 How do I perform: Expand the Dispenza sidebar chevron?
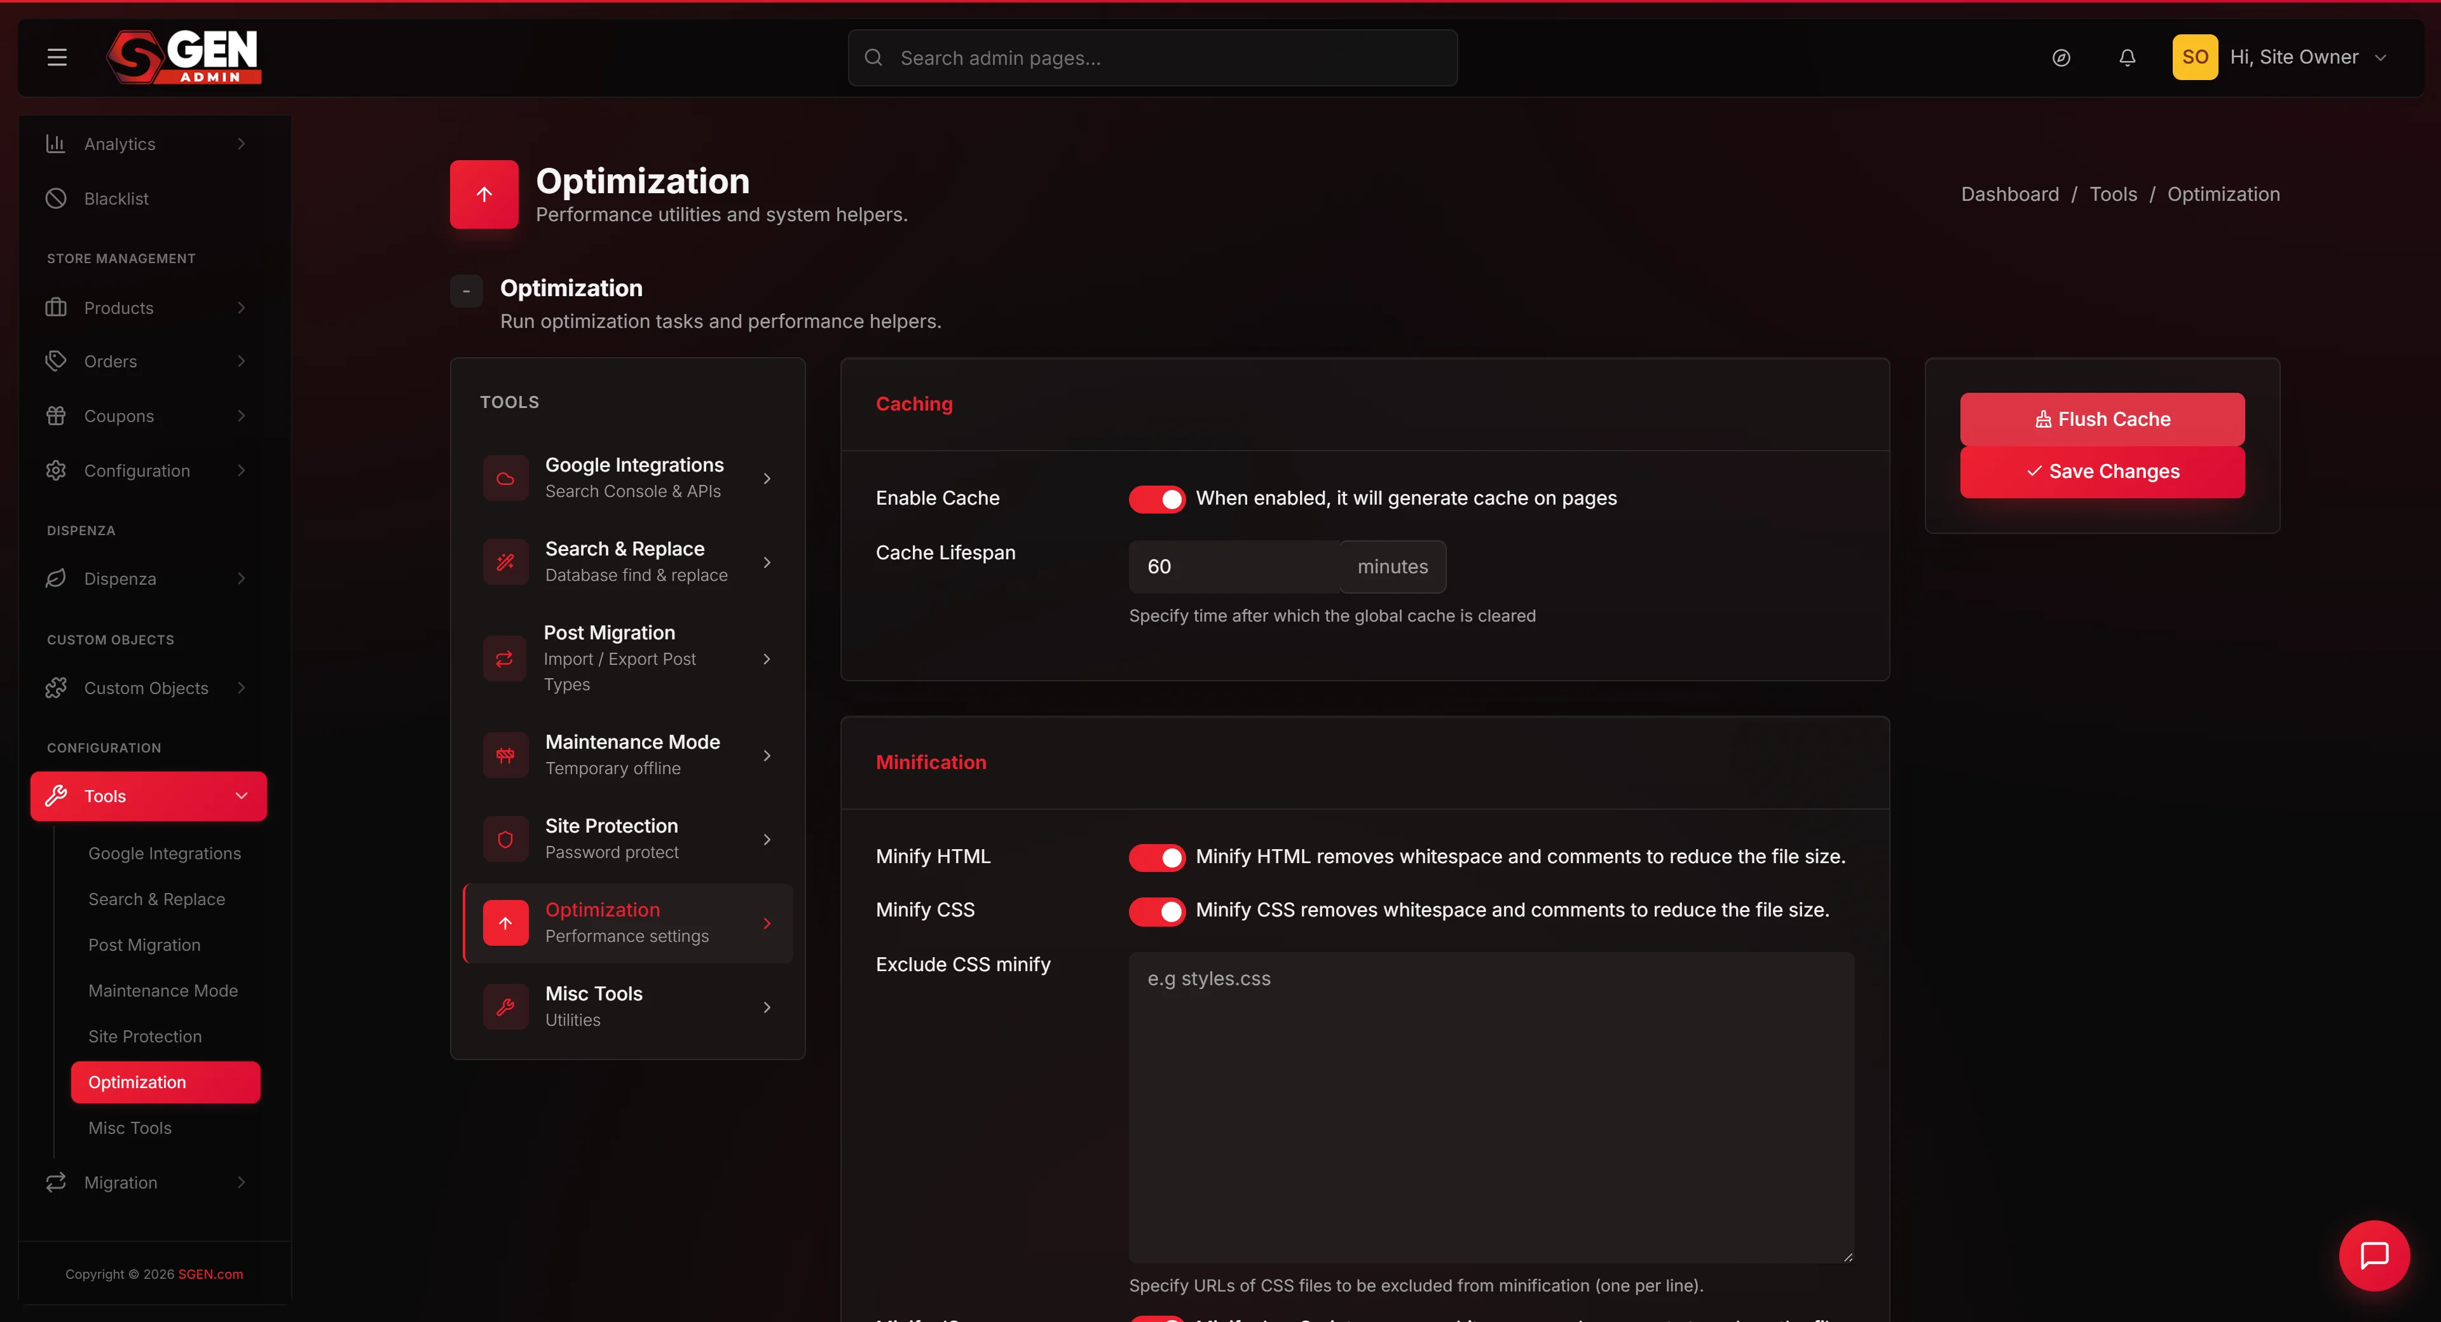[x=241, y=578]
